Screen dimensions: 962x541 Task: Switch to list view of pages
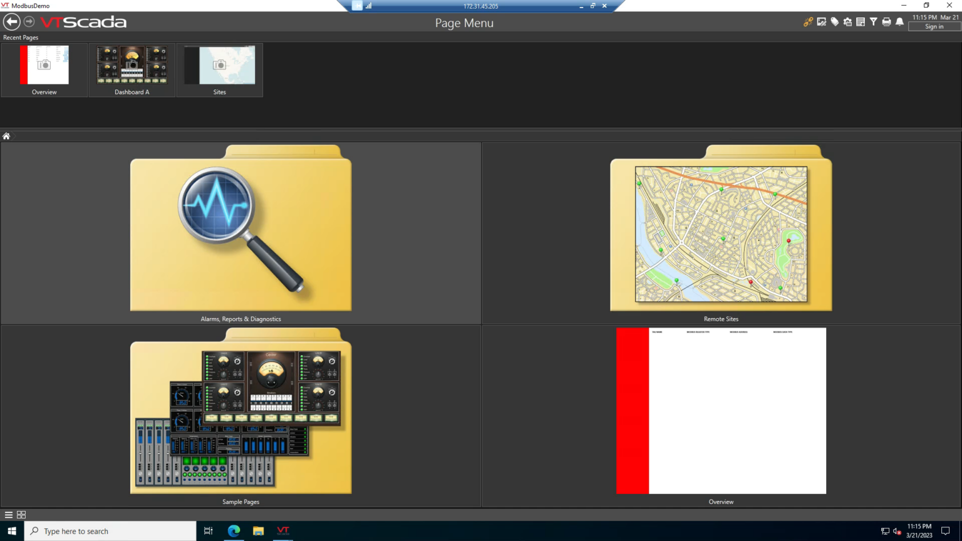pos(8,514)
